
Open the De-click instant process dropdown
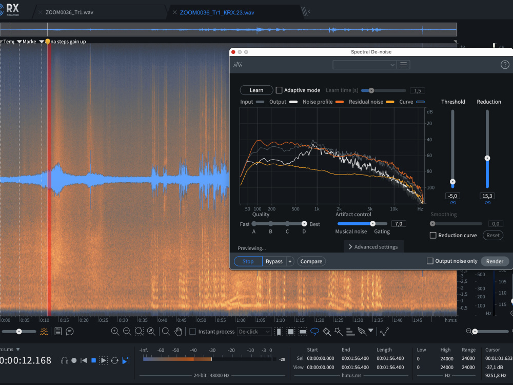(x=254, y=332)
